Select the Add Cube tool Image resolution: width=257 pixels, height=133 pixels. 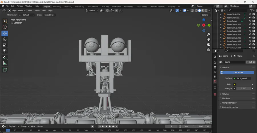pos(5,70)
